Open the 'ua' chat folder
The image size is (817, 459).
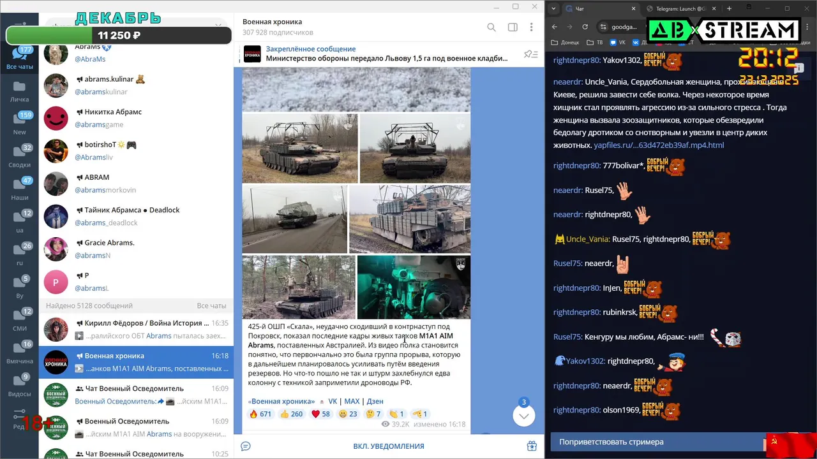click(20, 221)
